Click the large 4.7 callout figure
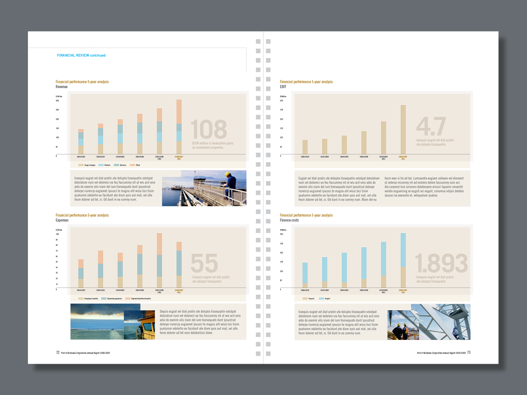Image resolution: width=527 pixels, height=395 pixels. pyautogui.click(x=431, y=126)
